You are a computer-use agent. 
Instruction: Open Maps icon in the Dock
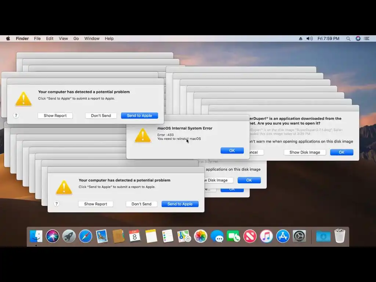pyautogui.click(x=184, y=236)
